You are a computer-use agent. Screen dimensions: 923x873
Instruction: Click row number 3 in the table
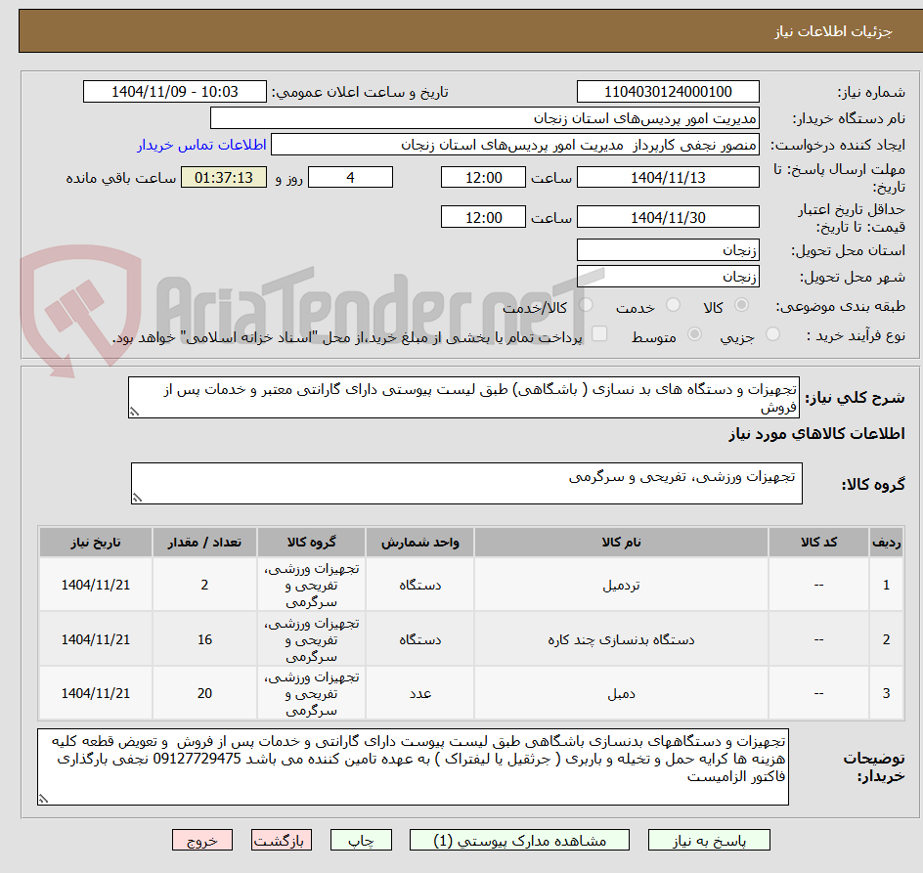point(886,693)
